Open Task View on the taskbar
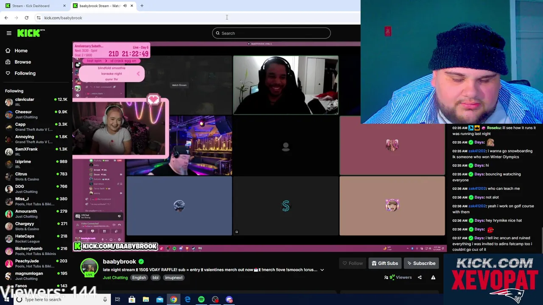The height and width of the screenshot is (305, 543). click(x=118, y=299)
